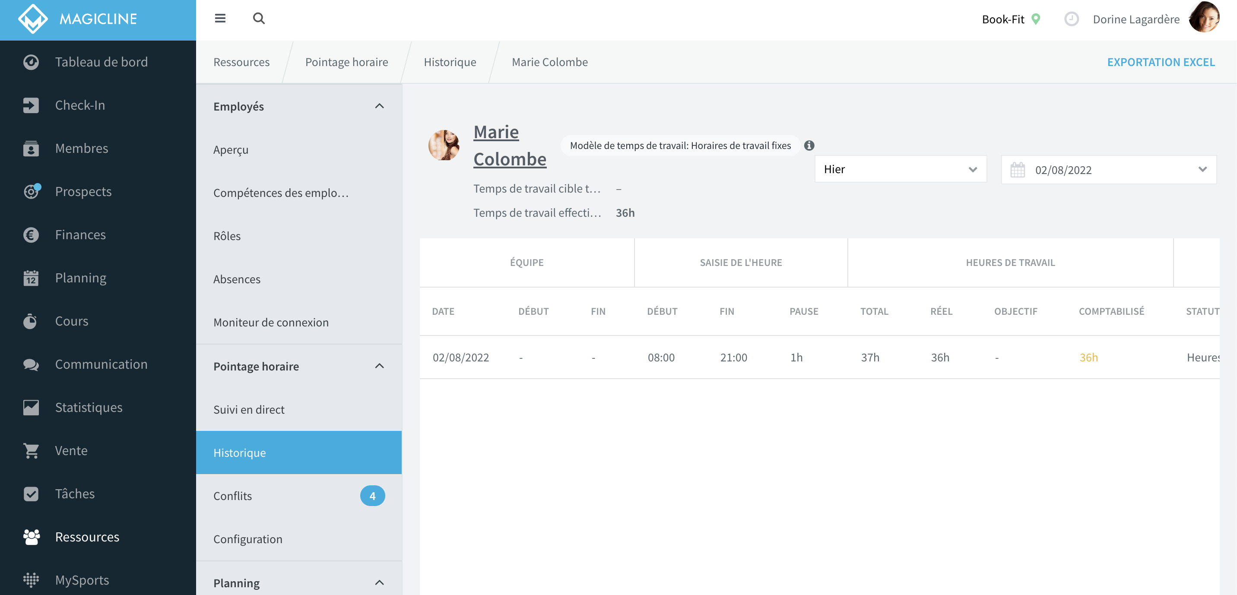This screenshot has height=595, width=1237.
Task: Open the Communication section
Action: pos(98,364)
